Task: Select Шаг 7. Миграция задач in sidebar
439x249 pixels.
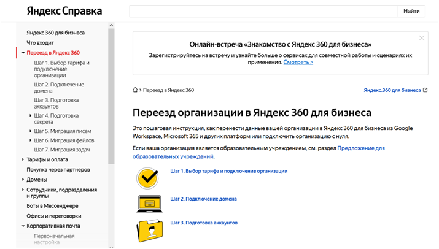Action: tap(62, 150)
